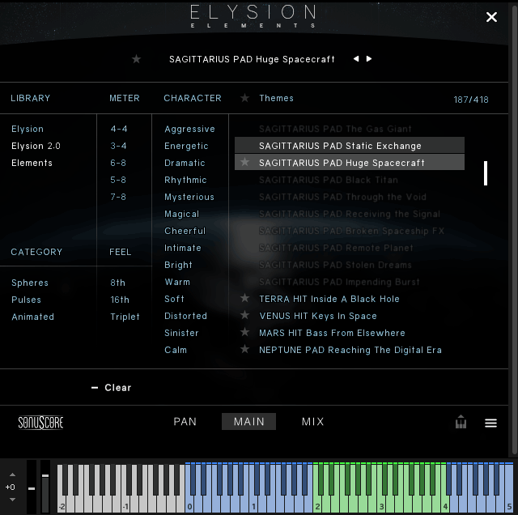Close the browser with X icon
The image size is (518, 515).
tap(491, 17)
